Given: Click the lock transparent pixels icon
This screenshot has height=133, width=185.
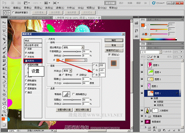Looking at the screenshot, I should click(x=148, y=57).
